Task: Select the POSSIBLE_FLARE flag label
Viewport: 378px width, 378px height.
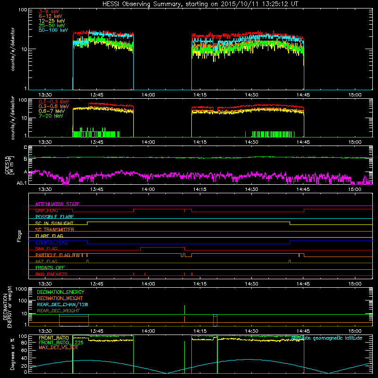Action: [x=54, y=217]
